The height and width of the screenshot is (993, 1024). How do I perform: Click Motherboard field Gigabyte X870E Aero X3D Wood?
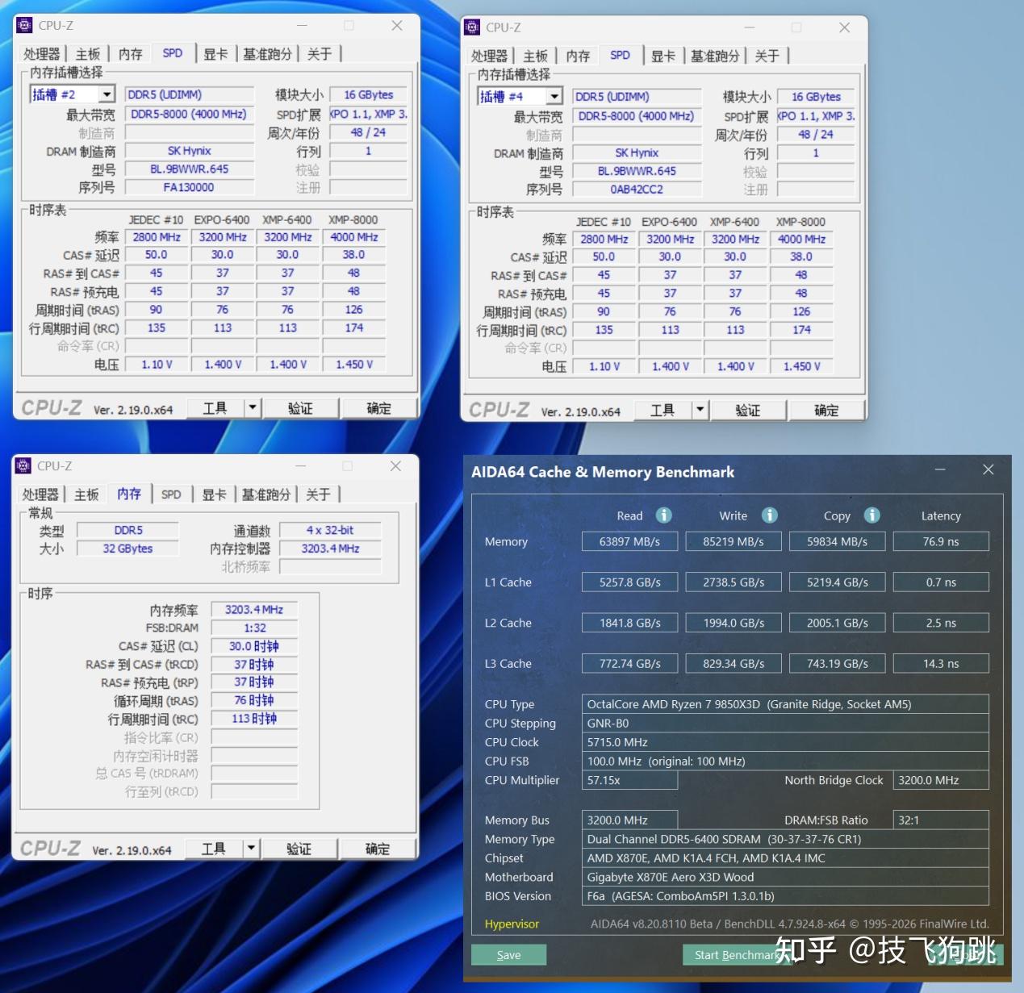point(785,877)
